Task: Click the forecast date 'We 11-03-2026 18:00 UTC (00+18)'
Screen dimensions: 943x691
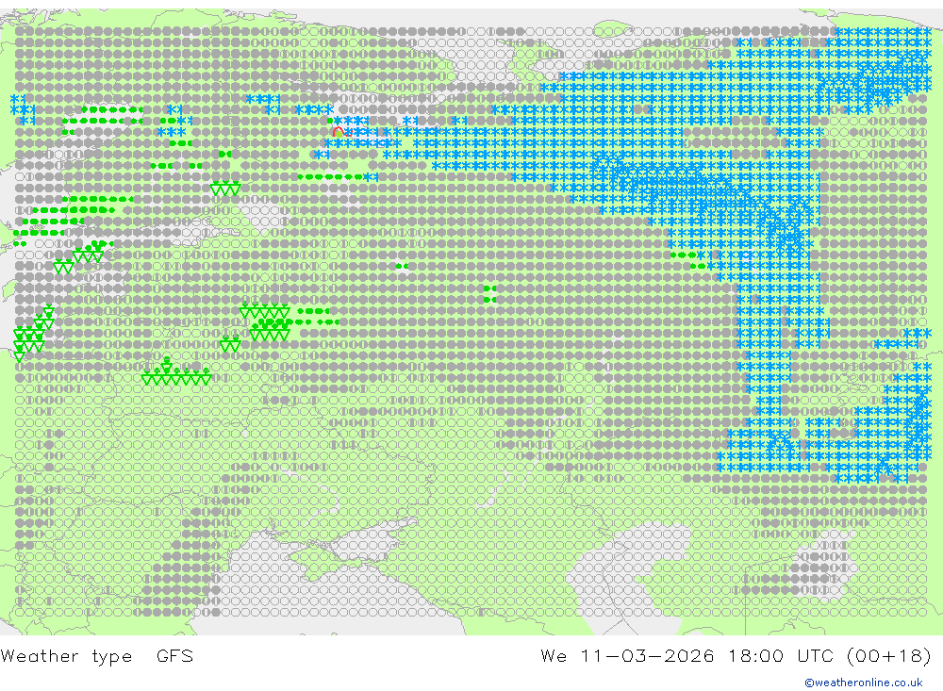Action: click(x=736, y=655)
